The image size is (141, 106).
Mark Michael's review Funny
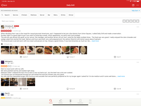(x=70, y=89)
